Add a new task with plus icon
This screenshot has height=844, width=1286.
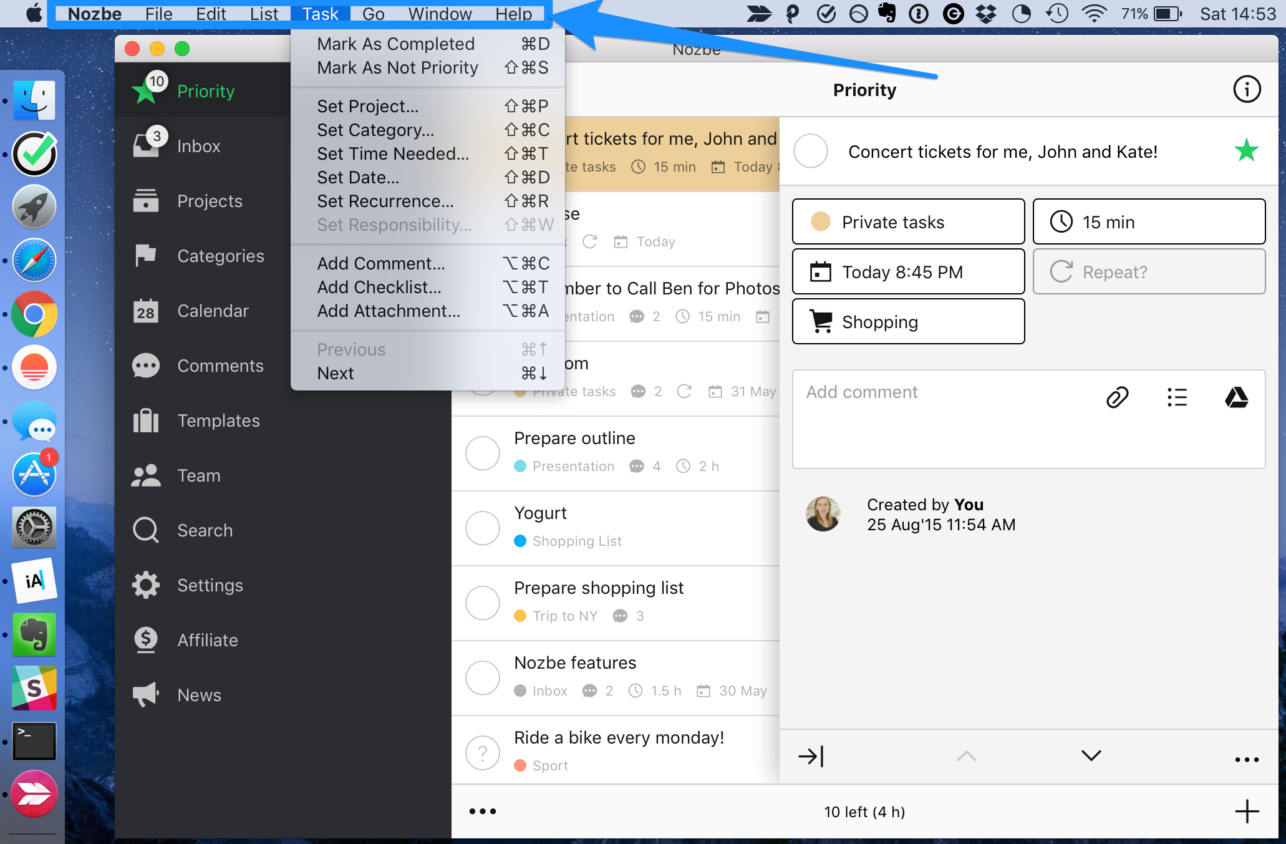[1247, 812]
